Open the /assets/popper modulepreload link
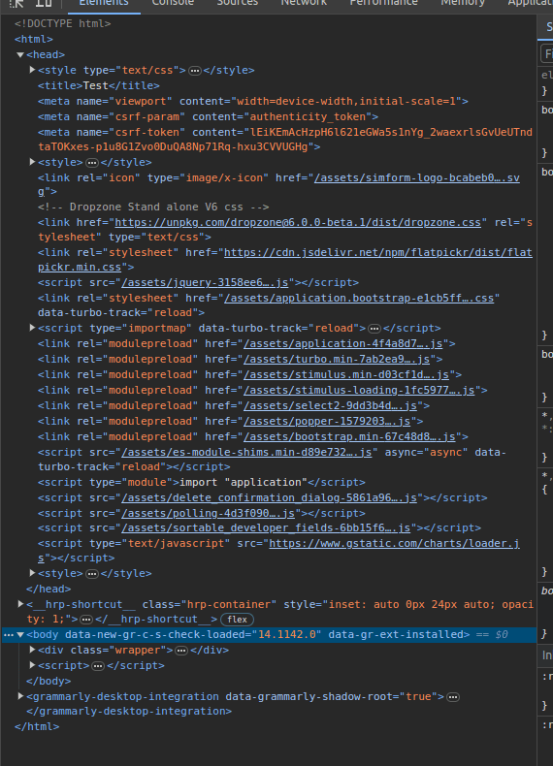Image resolution: width=553 pixels, height=766 pixels. (327, 421)
